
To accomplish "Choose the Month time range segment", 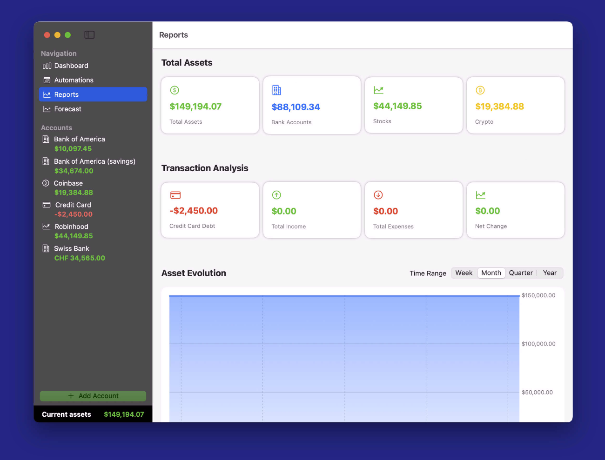I will 491,273.
